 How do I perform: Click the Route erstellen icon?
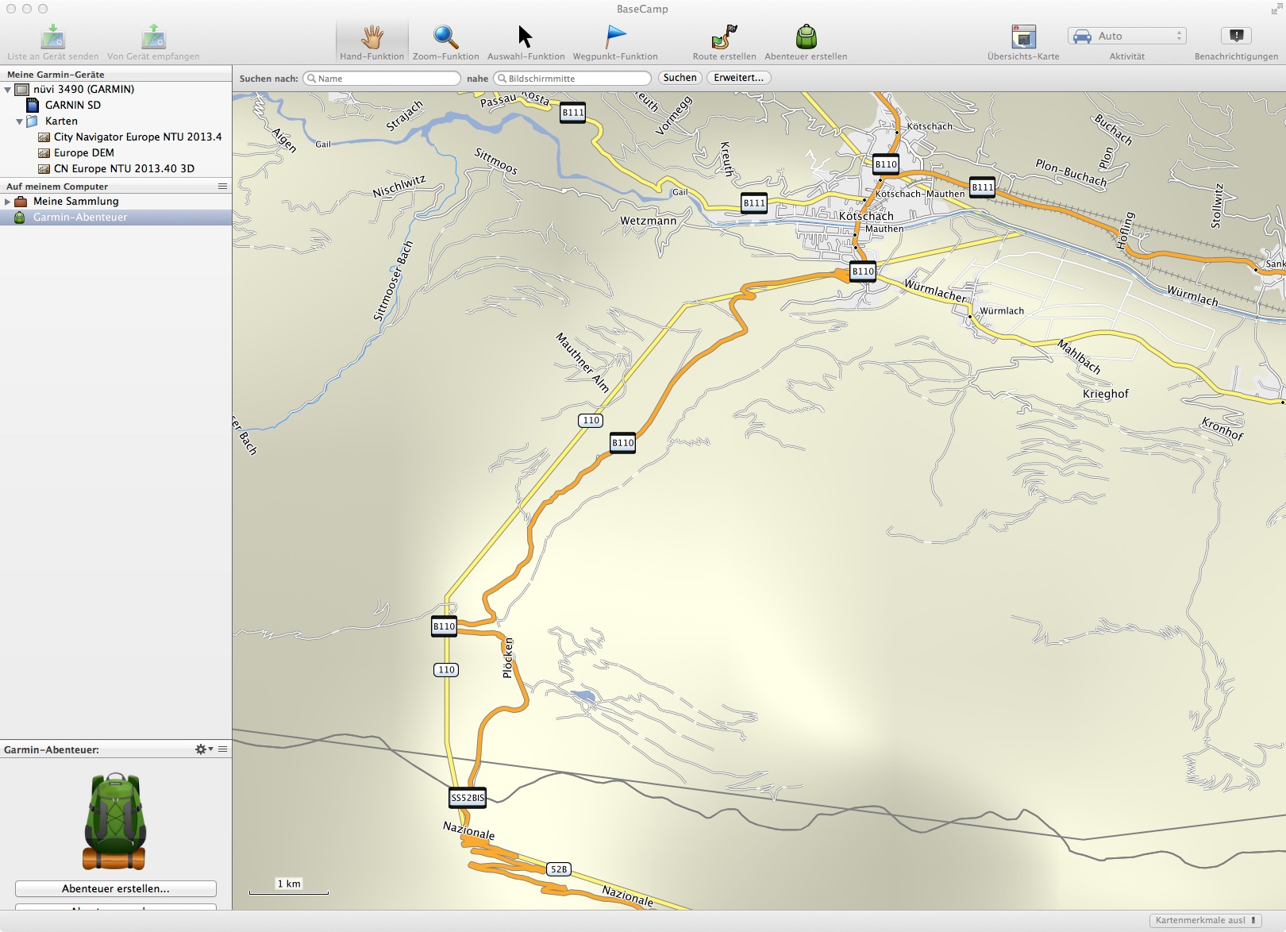(x=724, y=37)
